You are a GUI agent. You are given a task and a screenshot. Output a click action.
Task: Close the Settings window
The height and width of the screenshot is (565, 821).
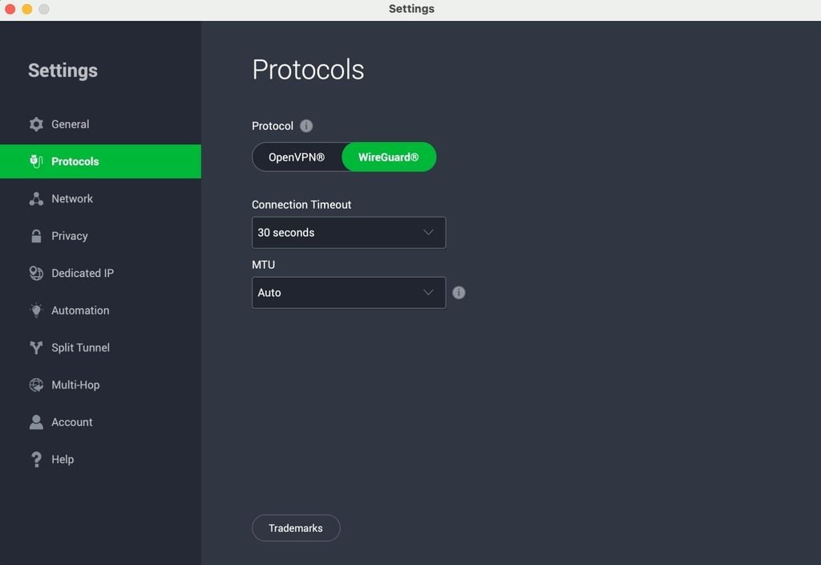[10, 9]
